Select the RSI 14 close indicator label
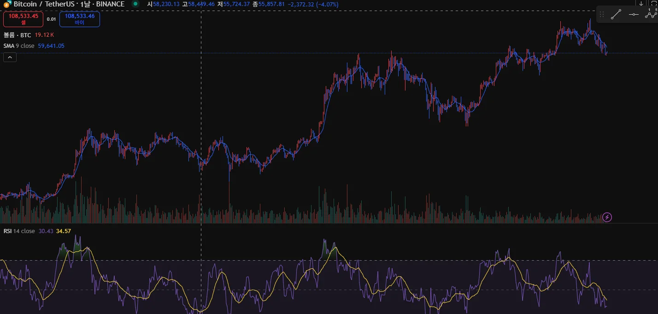The width and height of the screenshot is (658, 314). click(x=19, y=231)
